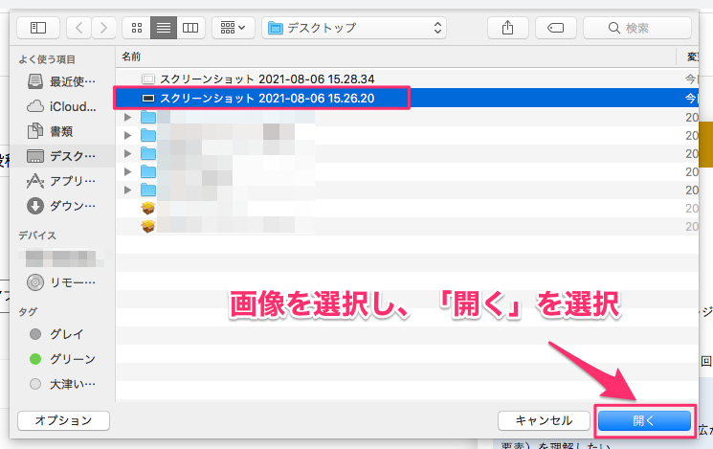
Task: Open iCloud in sidebar
Action: (61, 106)
